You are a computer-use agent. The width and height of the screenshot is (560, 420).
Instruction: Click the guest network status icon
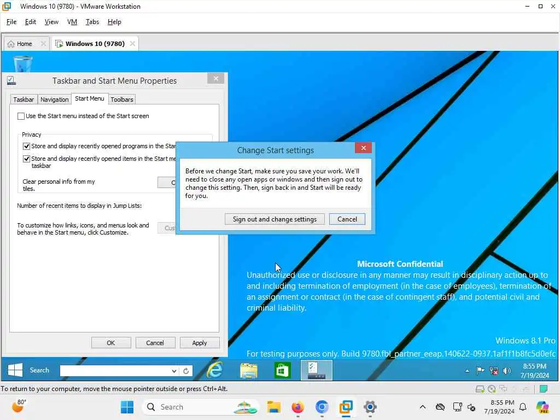494,371
